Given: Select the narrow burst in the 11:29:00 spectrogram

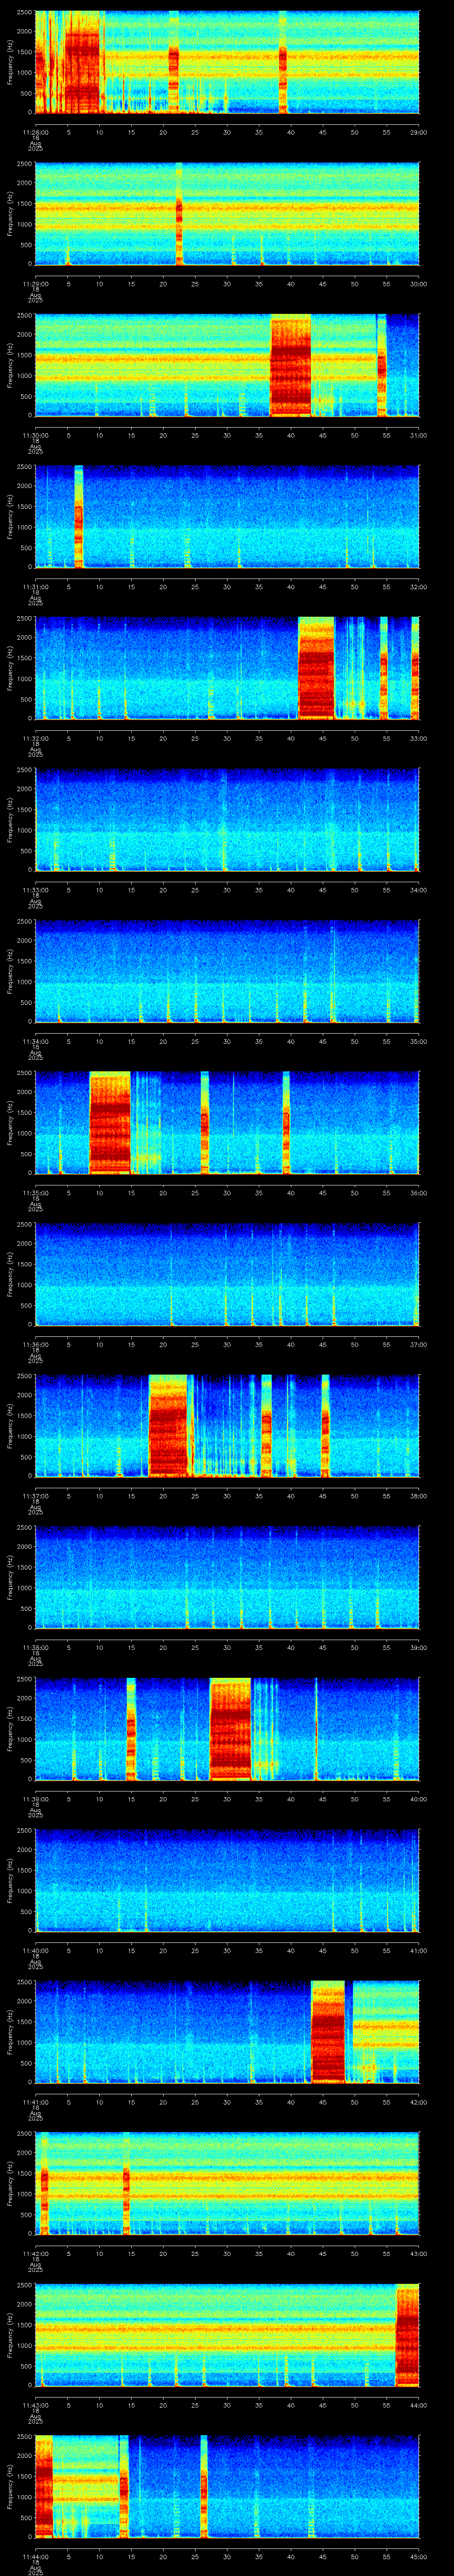Looking at the screenshot, I should [180, 213].
